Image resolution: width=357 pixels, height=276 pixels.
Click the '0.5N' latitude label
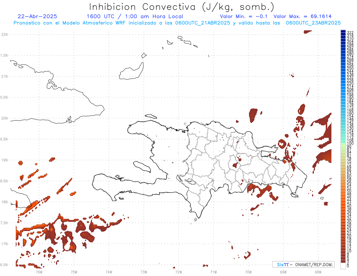coord(4,97)
